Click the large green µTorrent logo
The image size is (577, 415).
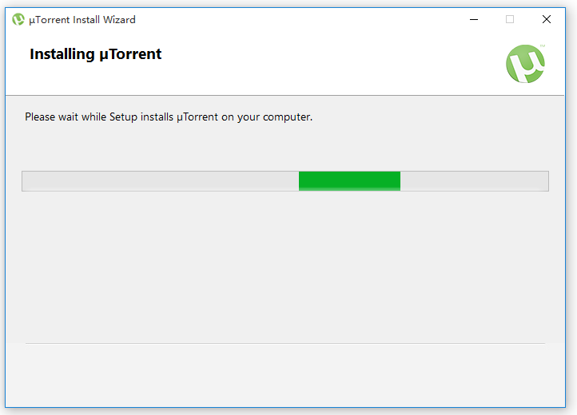525,64
